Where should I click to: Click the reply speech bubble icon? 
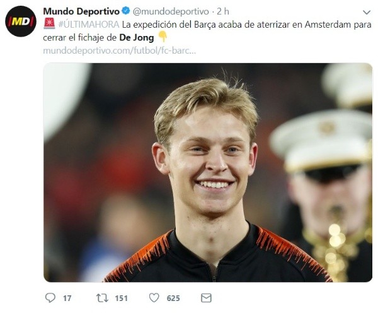pyautogui.click(x=50, y=298)
